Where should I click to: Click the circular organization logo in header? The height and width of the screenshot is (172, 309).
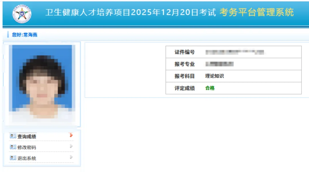coord(22,14)
